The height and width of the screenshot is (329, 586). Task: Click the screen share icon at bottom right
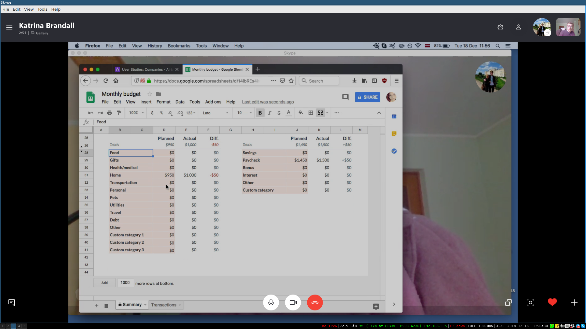click(508, 302)
